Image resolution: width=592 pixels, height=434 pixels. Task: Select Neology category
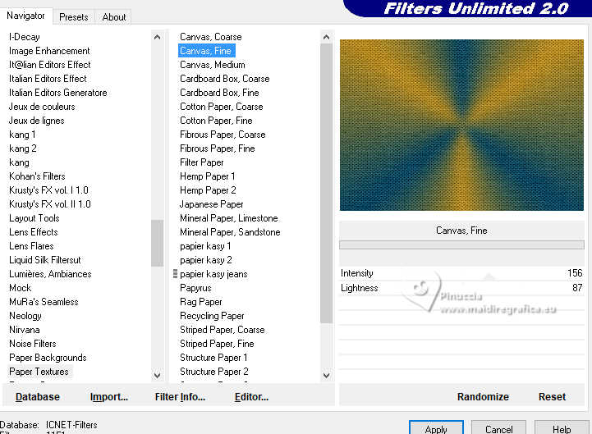click(25, 316)
